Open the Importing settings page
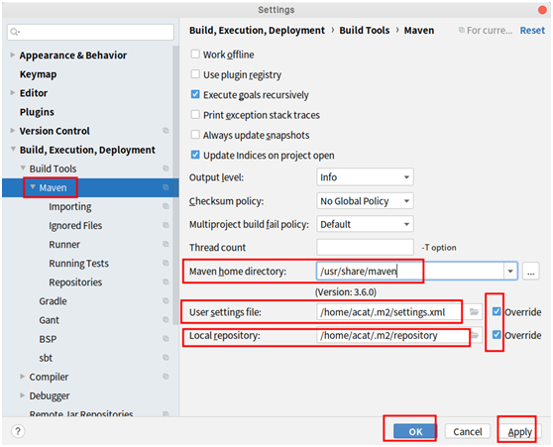Viewport: 553px width, 447px height. coord(69,207)
